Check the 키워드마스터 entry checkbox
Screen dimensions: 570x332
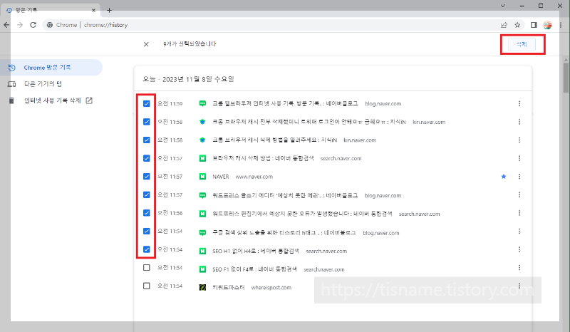147,286
